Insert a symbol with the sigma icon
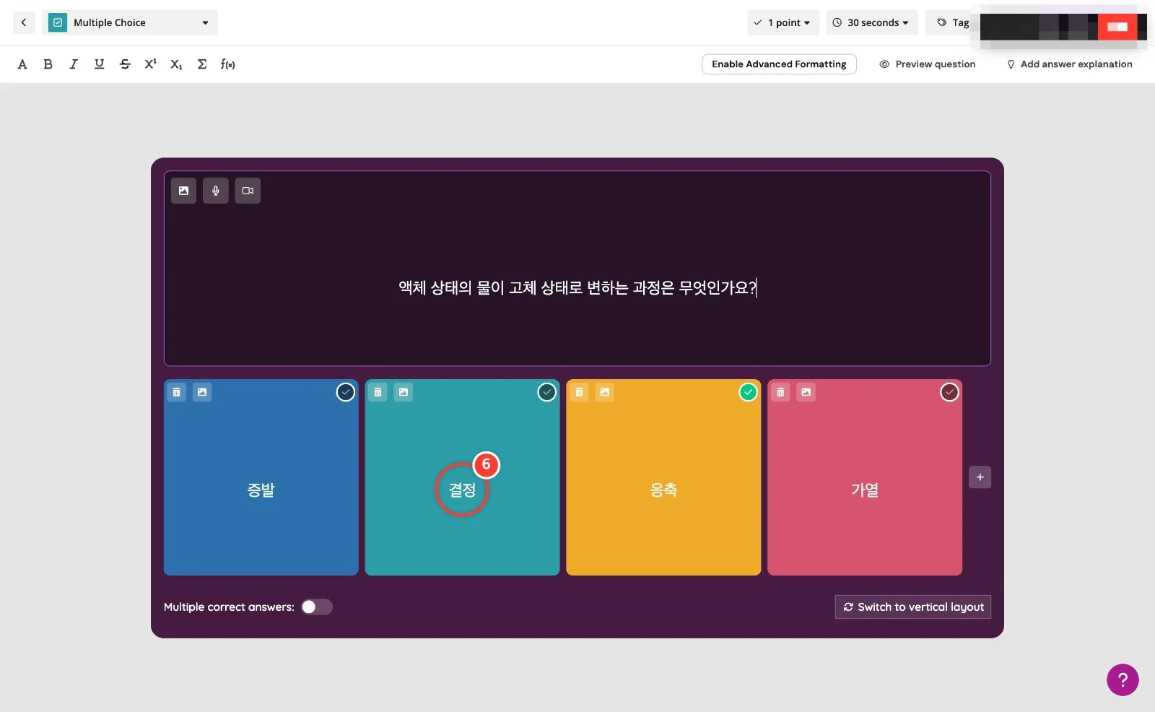The image size is (1155, 712). pos(202,64)
